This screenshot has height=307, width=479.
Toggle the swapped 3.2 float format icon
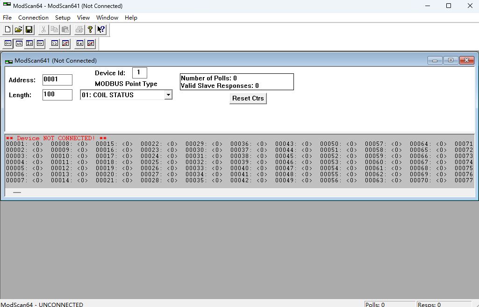coord(65,43)
